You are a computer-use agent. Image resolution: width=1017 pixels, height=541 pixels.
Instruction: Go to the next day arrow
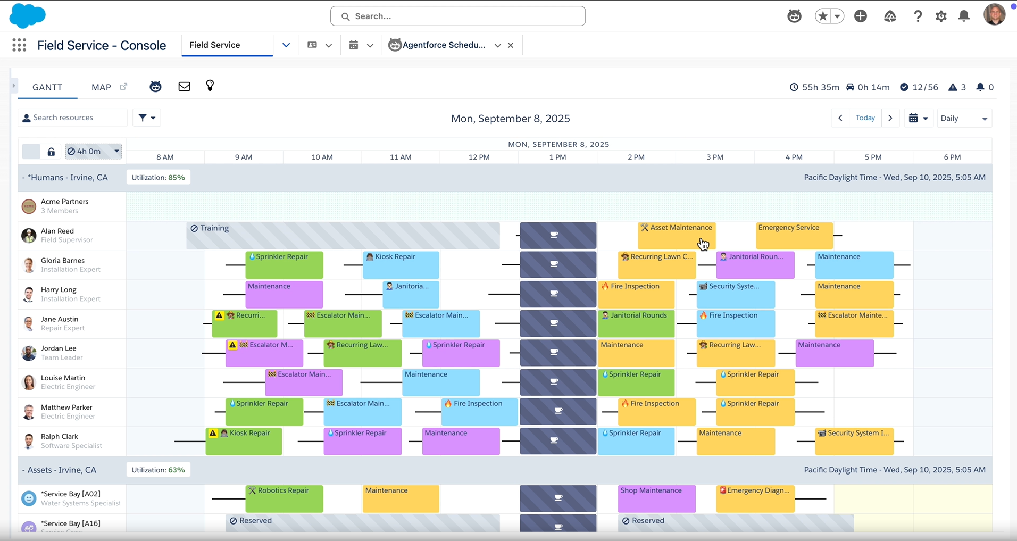tap(890, 118)
